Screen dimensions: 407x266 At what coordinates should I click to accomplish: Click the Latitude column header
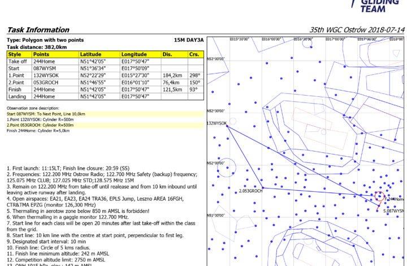click(x=90, y=54)
